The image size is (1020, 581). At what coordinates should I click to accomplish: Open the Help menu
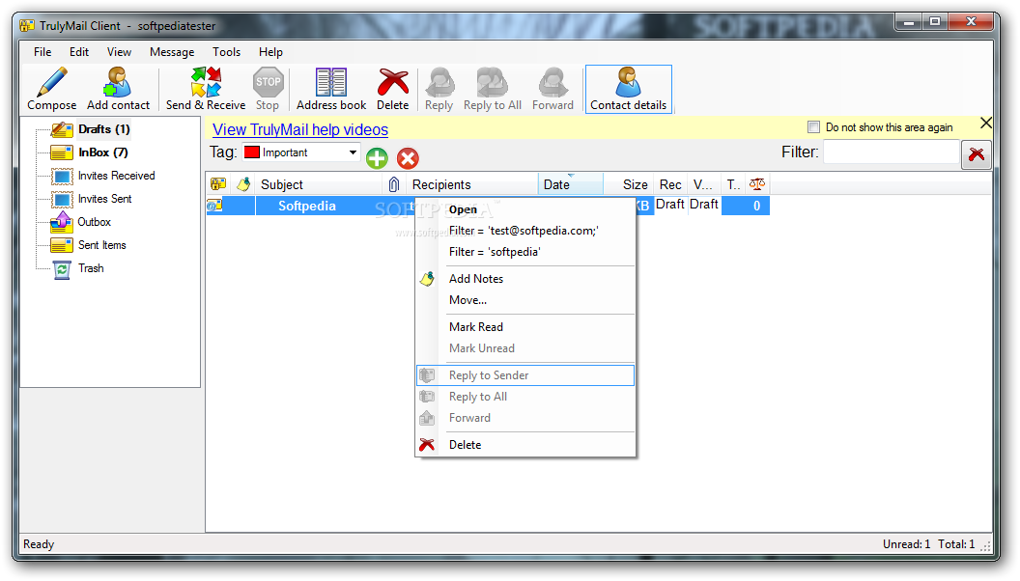(x=270, y=52)
